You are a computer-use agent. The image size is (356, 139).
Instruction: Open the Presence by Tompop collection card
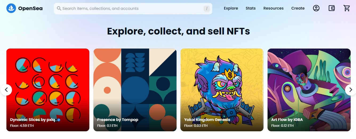click(135, 90)
